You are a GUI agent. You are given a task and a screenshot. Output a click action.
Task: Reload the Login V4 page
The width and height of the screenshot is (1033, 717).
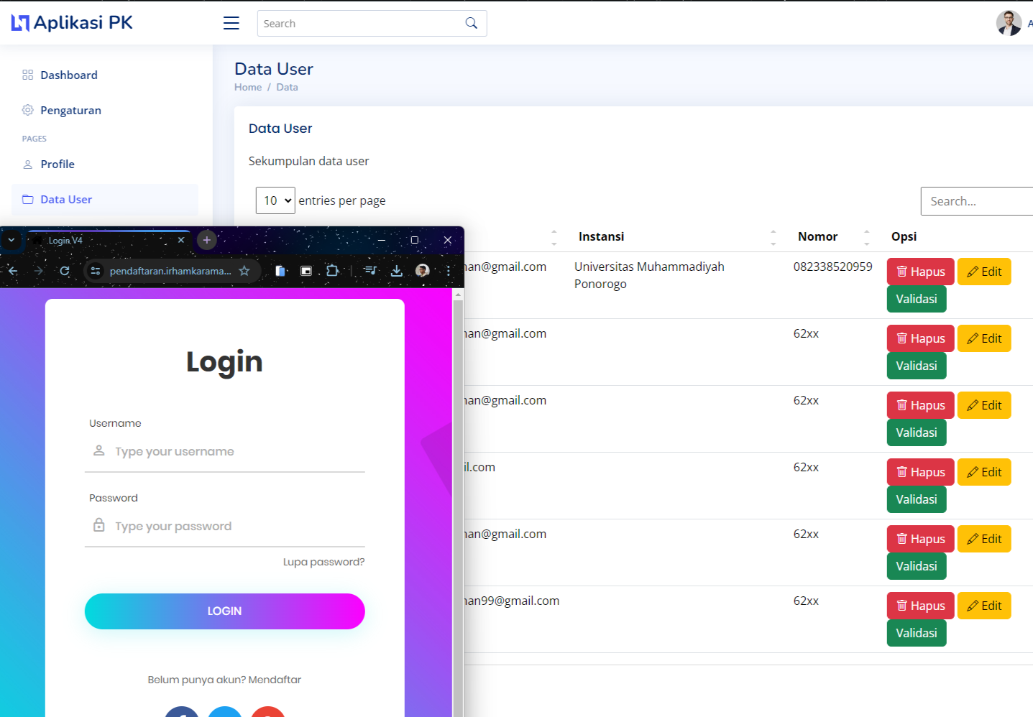65,271
